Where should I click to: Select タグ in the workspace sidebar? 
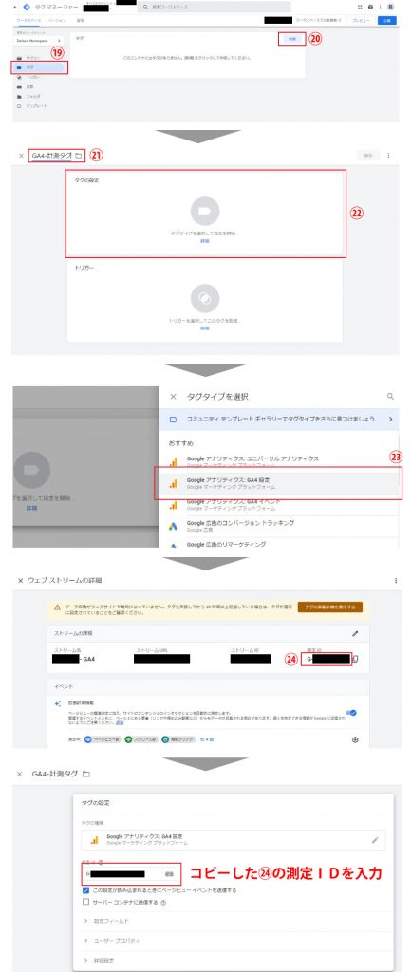pyautogui.click(x=38, y=67)
